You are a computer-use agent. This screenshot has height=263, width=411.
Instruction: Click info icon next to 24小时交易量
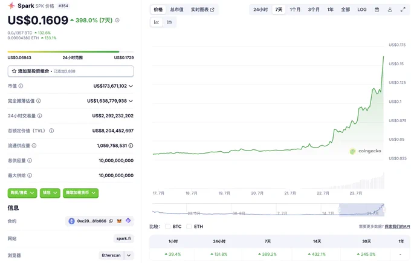pyautogui.click(x=39, y=115)
